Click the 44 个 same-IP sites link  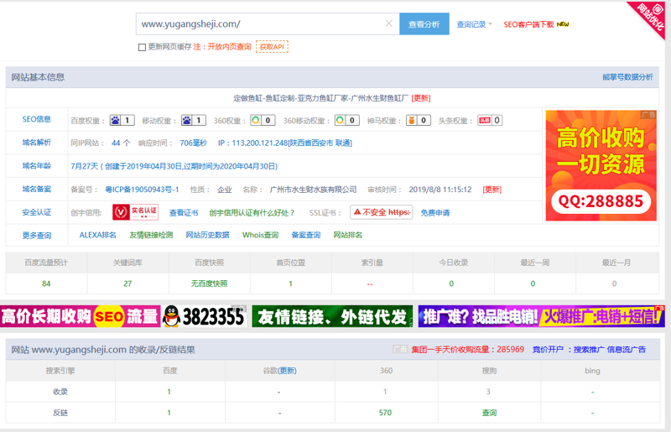(121, 143)
